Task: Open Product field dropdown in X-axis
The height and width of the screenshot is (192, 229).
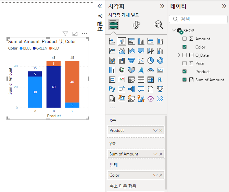Action: tap(155, 131)
